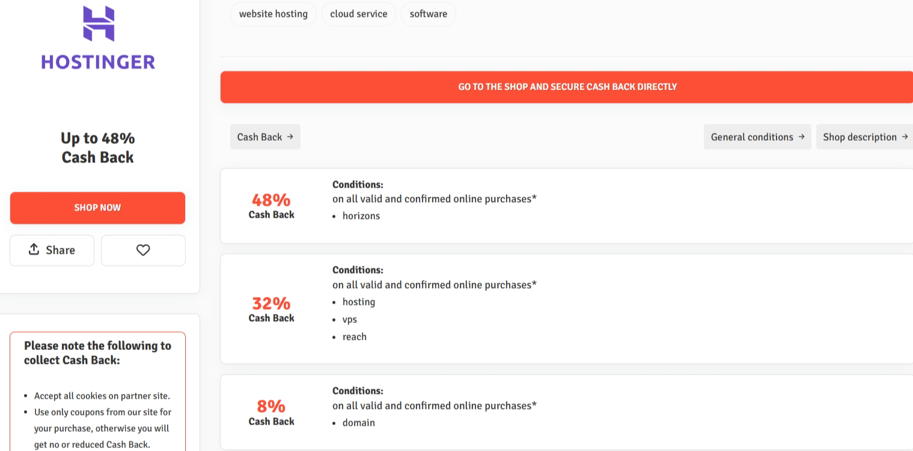Click the Shop description arrow icon
This screenshot has height=451, width=913.
point(905,137)
